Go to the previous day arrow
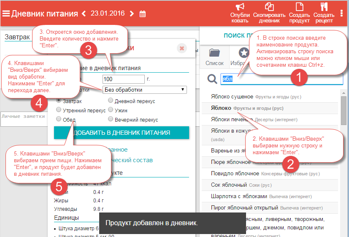349x237 pixels. (x=83, y=14)
